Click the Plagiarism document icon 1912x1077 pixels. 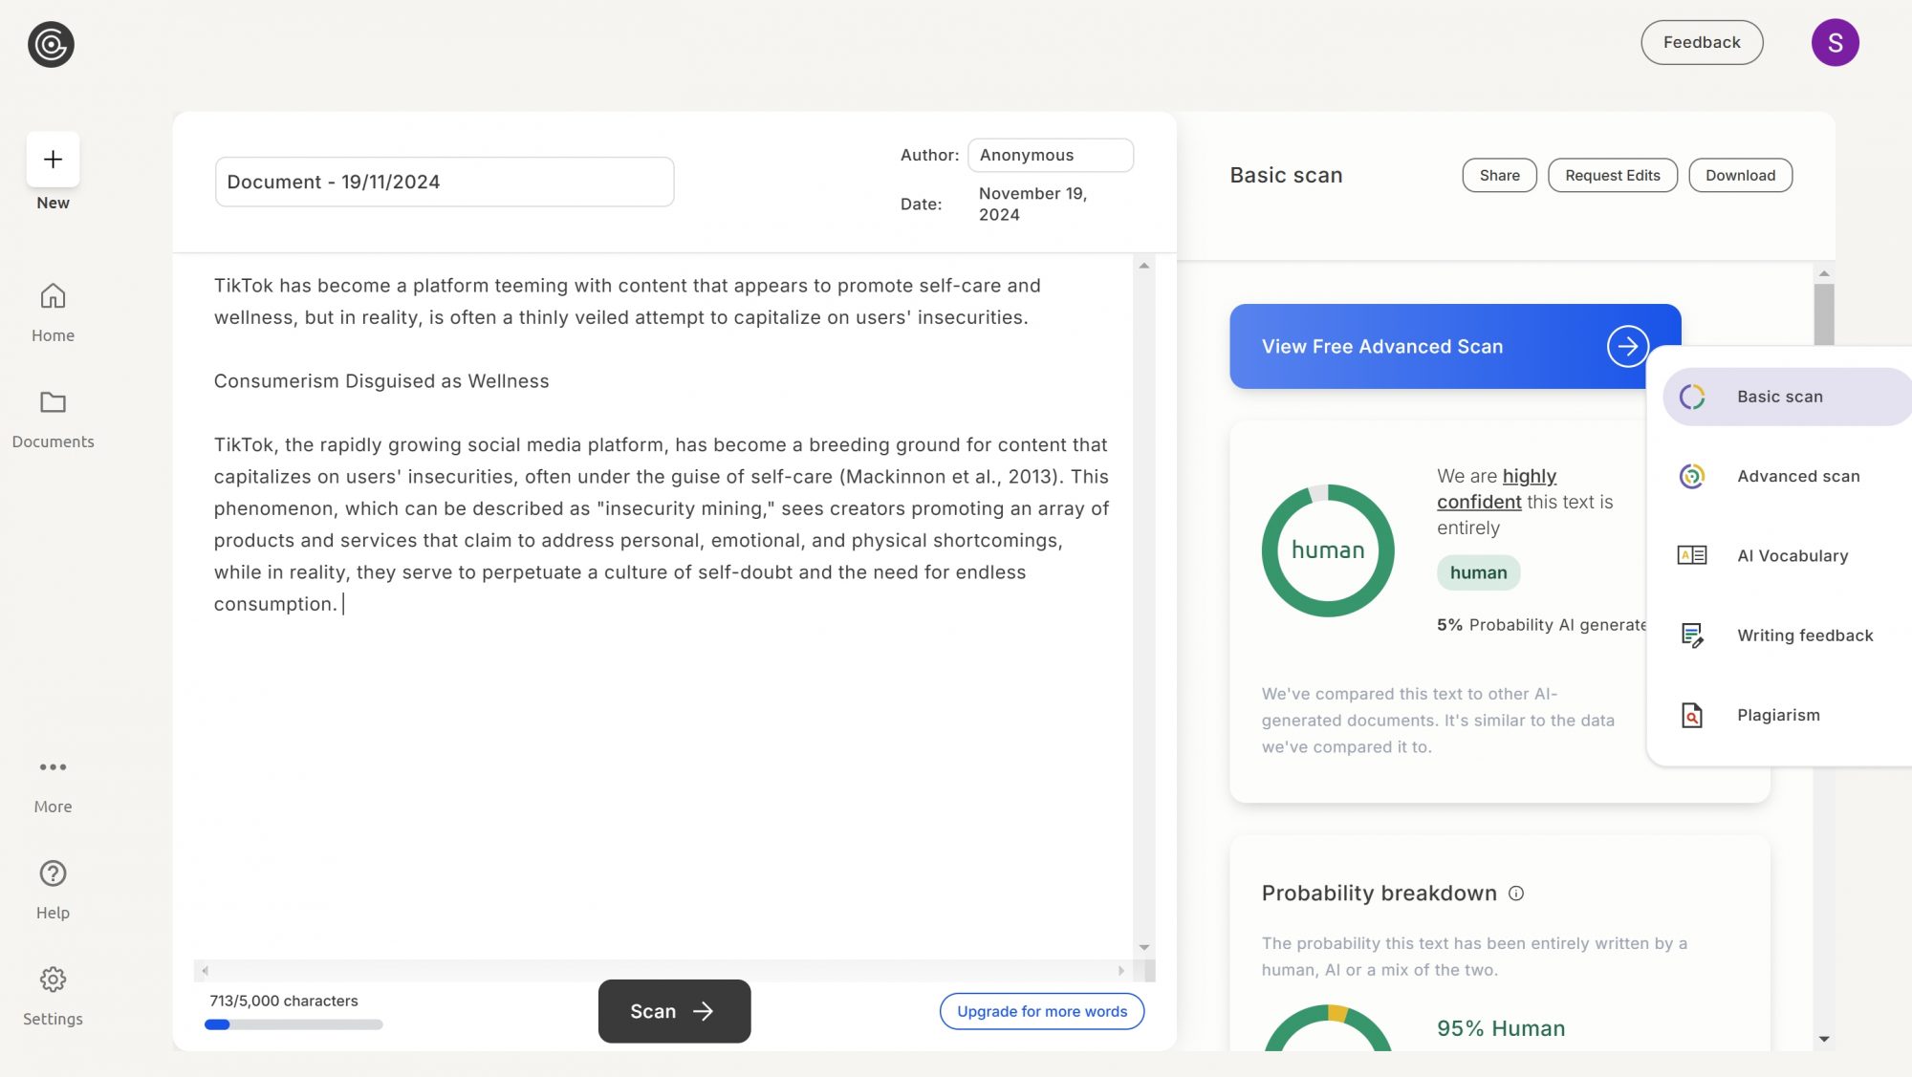[x=1692, y=715]
